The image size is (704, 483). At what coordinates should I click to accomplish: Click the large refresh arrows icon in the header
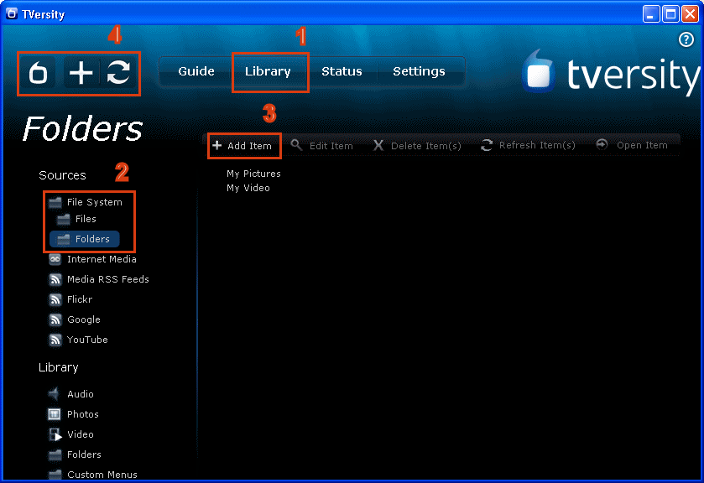click(118, 73)
